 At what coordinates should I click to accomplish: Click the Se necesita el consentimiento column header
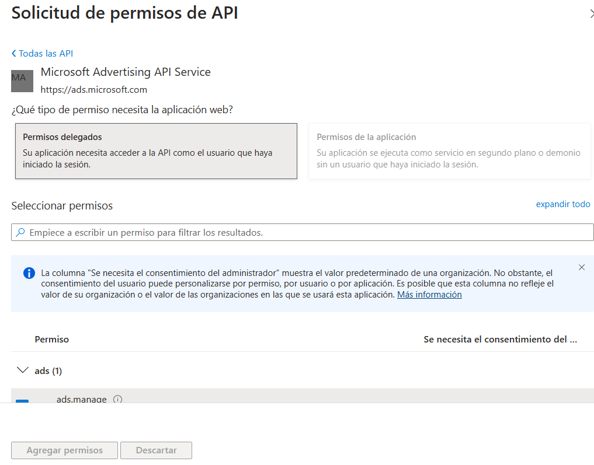[x=500, y=340]
